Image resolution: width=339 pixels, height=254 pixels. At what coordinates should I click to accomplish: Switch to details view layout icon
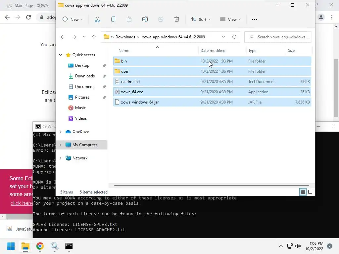click(x=303, y=192)
